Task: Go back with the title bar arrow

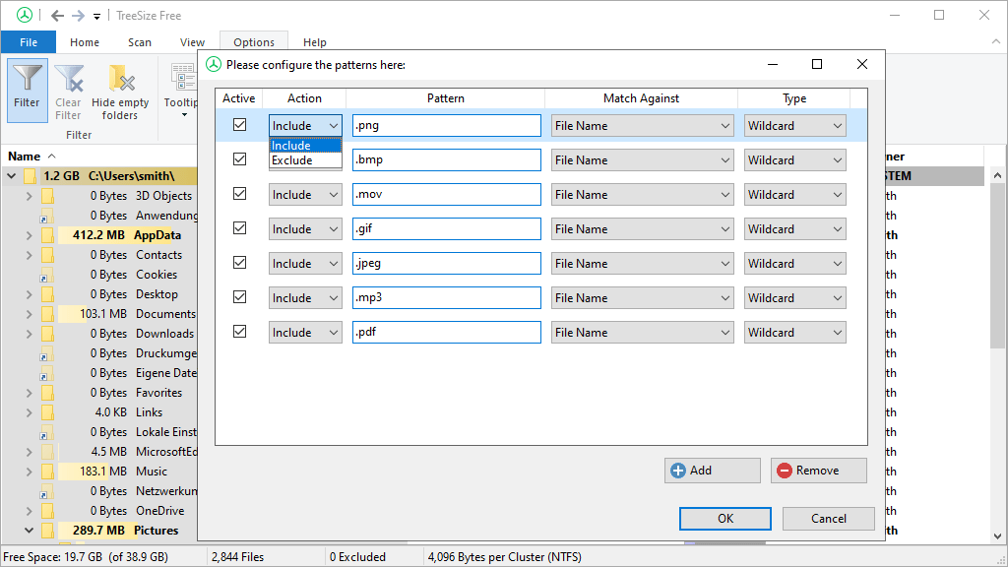Action: tap(57, 16)
